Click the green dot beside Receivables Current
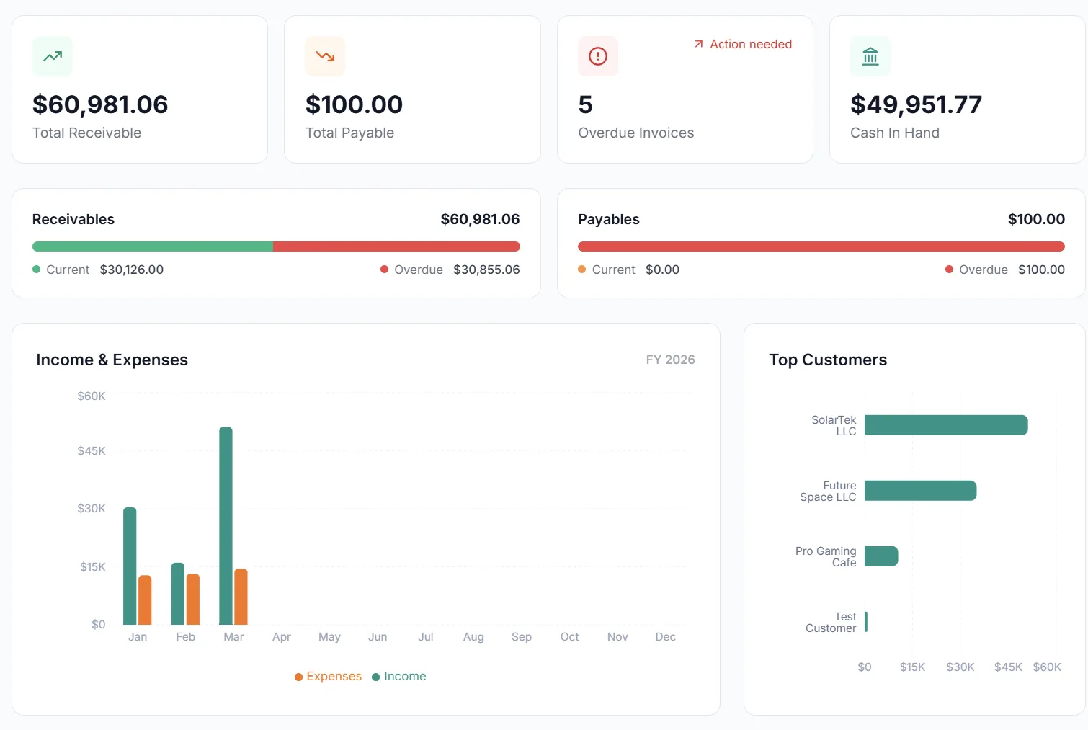This screenshot has width=1088, height=730. pyautogui.click(x=37, y=270)
